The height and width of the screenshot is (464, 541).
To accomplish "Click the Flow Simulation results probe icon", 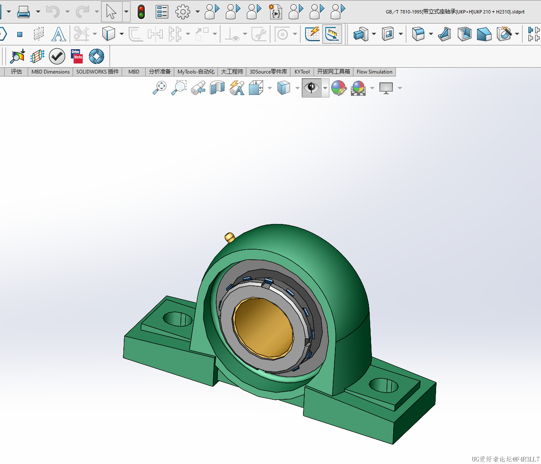I will (18, 56).
